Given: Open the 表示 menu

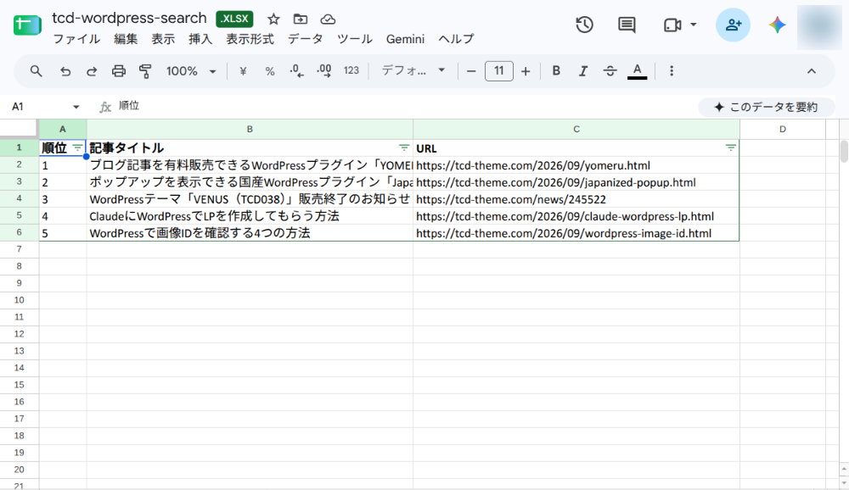Looking at the screenshot, I should coord(163,39).
